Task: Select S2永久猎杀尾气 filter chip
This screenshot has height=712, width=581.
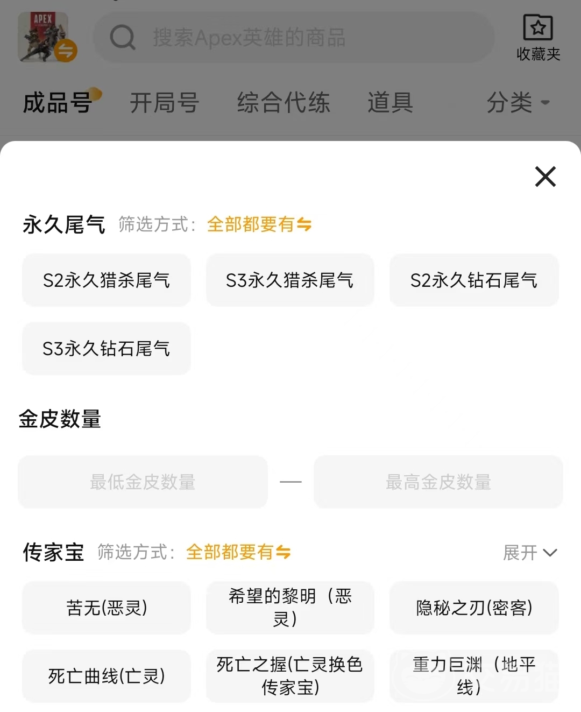Action: coord(107,280)
